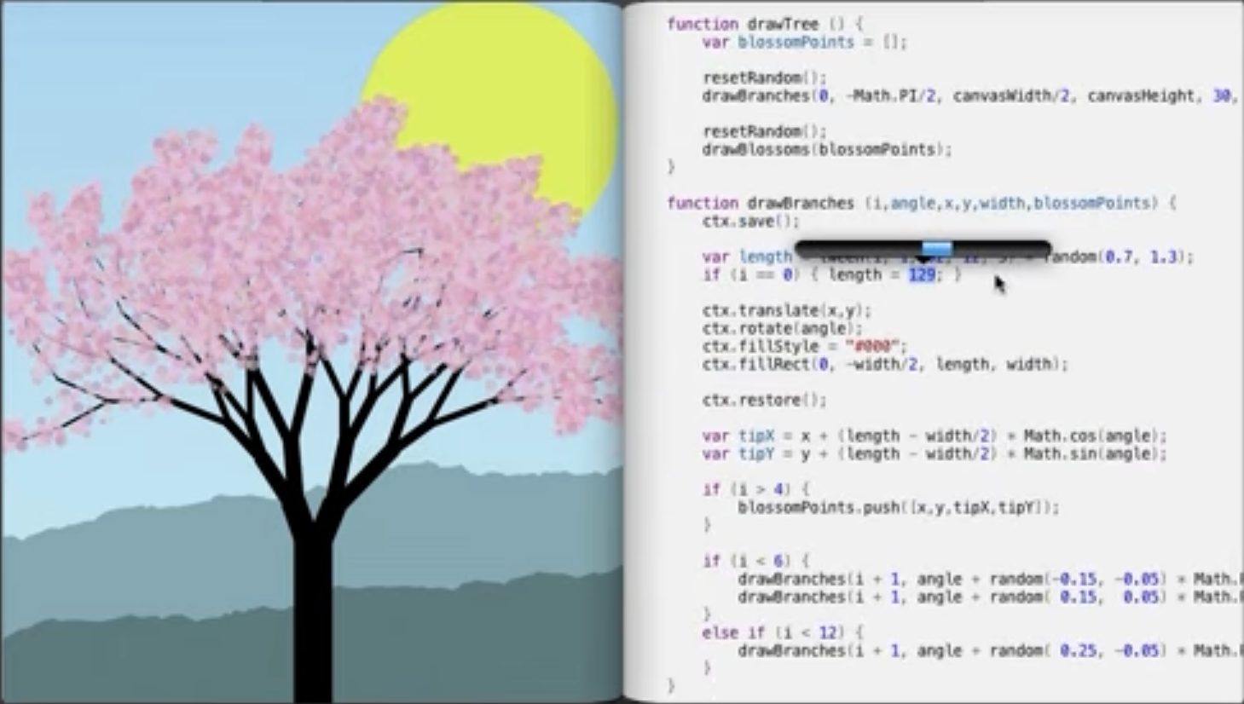Select the highlighted 129 length value
Screen dimensions: 1244x704
[921, 274]
